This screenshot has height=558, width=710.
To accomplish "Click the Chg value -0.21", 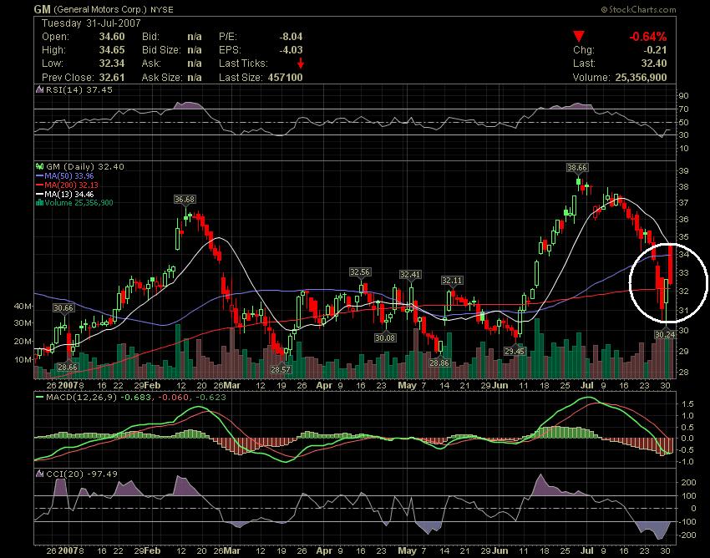I will [655, 50].
